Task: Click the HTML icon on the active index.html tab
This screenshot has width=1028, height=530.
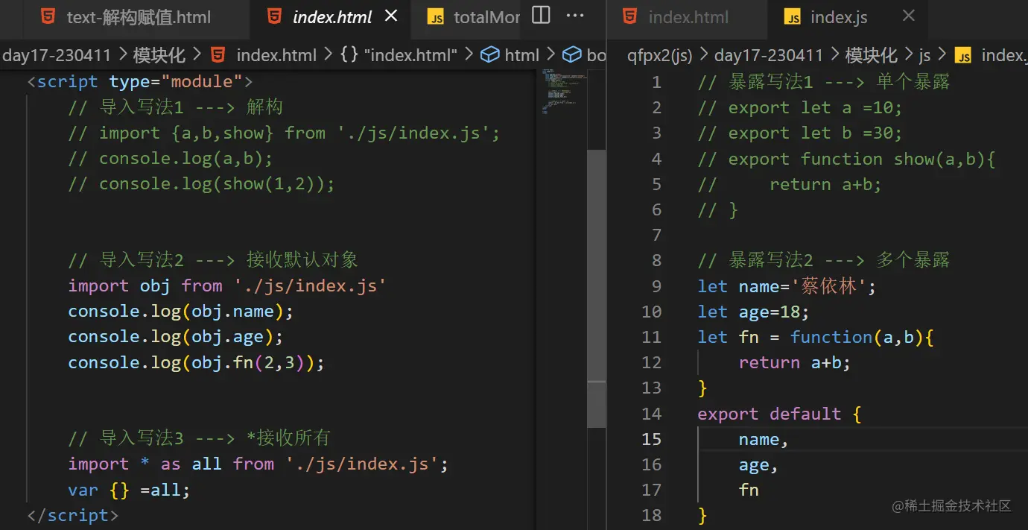Action: click(273, 16)
